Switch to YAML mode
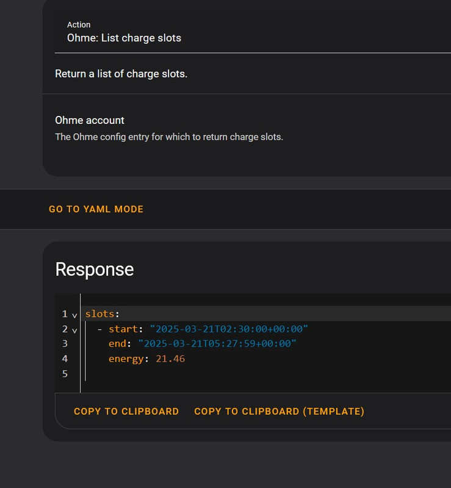Screen dimensions: 451x488 (x=96, y=209)
